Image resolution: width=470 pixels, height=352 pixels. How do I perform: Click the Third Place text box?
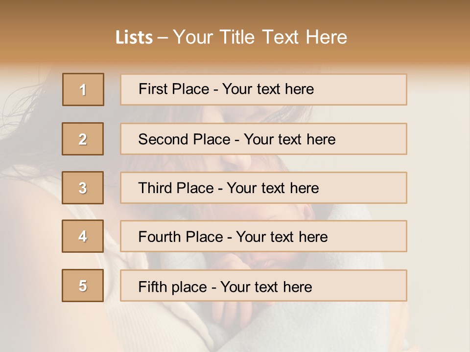point(263,188)
